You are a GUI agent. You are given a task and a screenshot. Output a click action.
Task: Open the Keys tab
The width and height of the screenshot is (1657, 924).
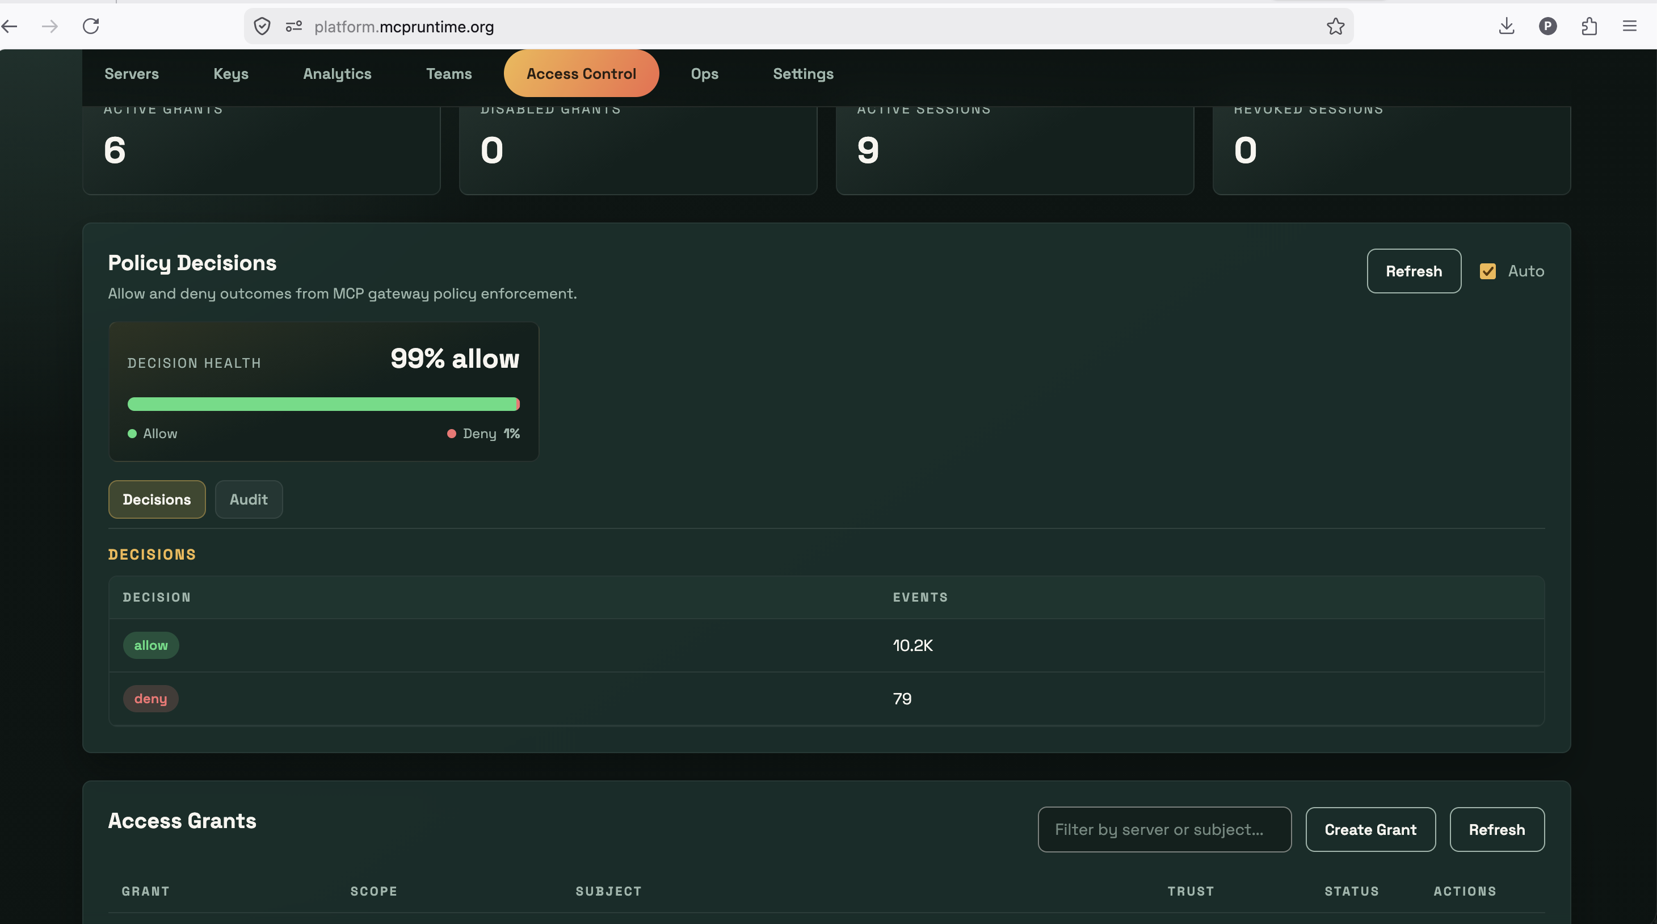[231, 74]
